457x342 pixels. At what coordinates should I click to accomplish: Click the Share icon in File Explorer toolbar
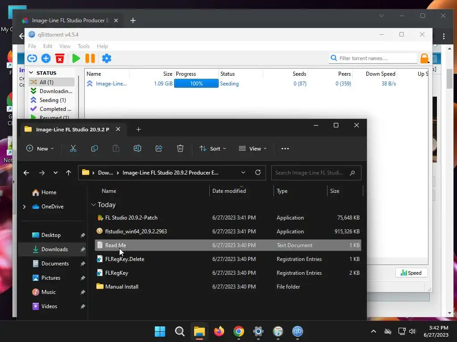(x=159, y=149)
